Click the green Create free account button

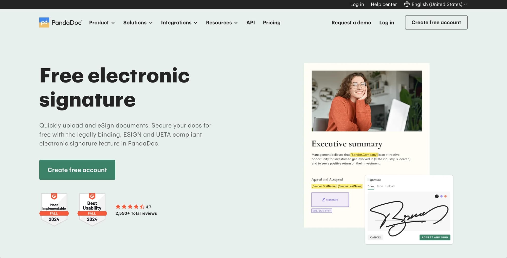[77, 170]
